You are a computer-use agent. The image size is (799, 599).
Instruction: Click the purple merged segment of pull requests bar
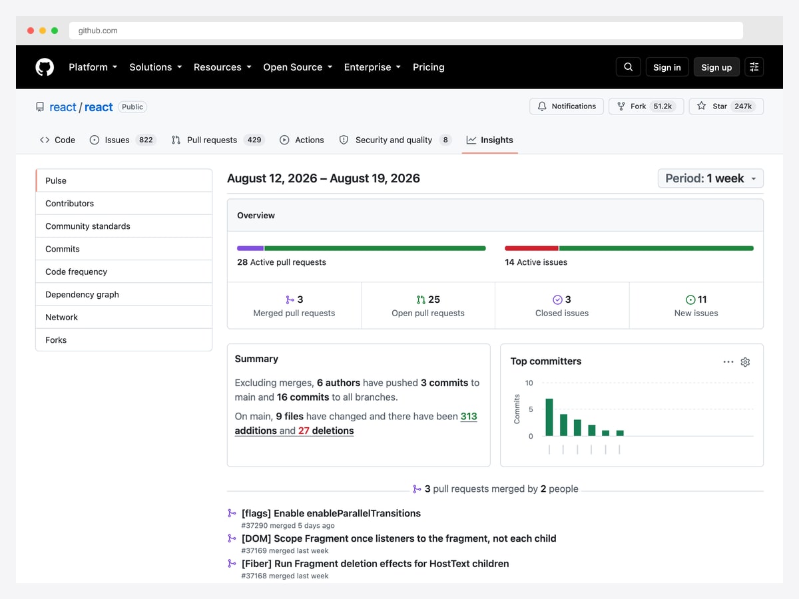(x=250, y=248)
